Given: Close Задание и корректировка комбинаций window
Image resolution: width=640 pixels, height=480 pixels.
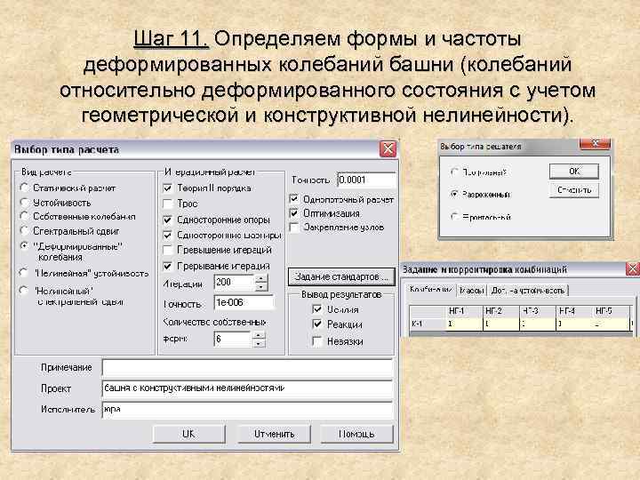Looking at the screenshot, I should (x=633, y=269).
